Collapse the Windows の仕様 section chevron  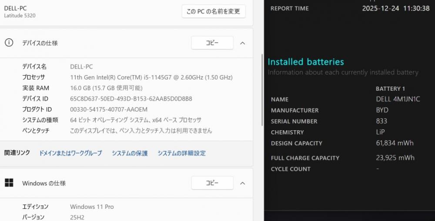coord(242,183)
